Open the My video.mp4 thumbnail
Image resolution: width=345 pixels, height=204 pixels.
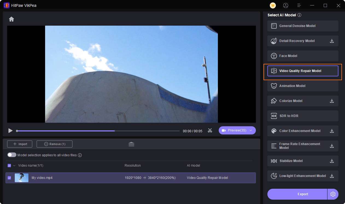[x=22, y=178]
